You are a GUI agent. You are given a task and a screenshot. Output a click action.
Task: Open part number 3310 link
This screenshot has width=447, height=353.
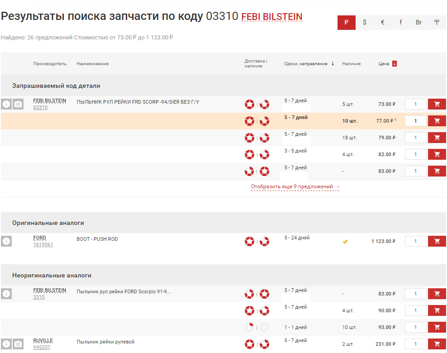click(39, 297)
